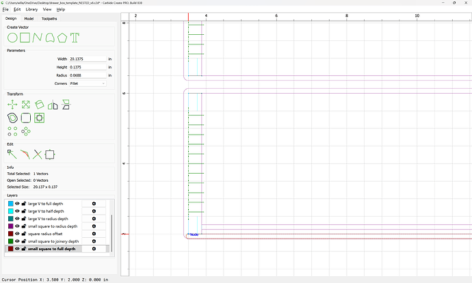The image size is (472, 283).
Task: Toggle visibility of 'small square to joinery depth'
Action: coord(18,241)
